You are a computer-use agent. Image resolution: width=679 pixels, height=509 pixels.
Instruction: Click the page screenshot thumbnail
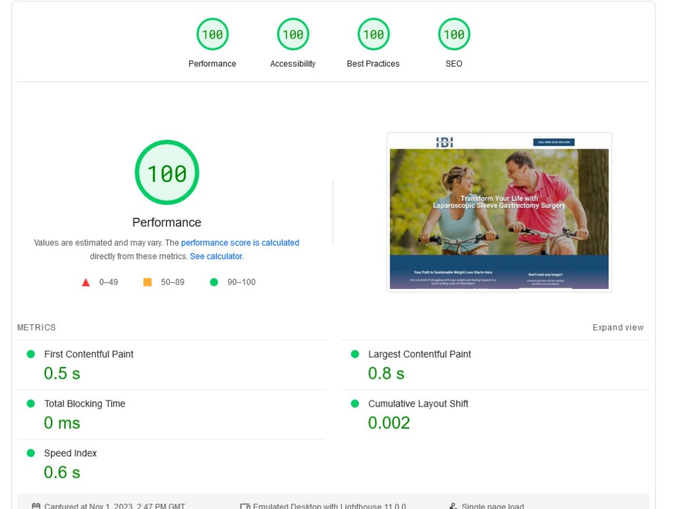[x=499, y=212]
